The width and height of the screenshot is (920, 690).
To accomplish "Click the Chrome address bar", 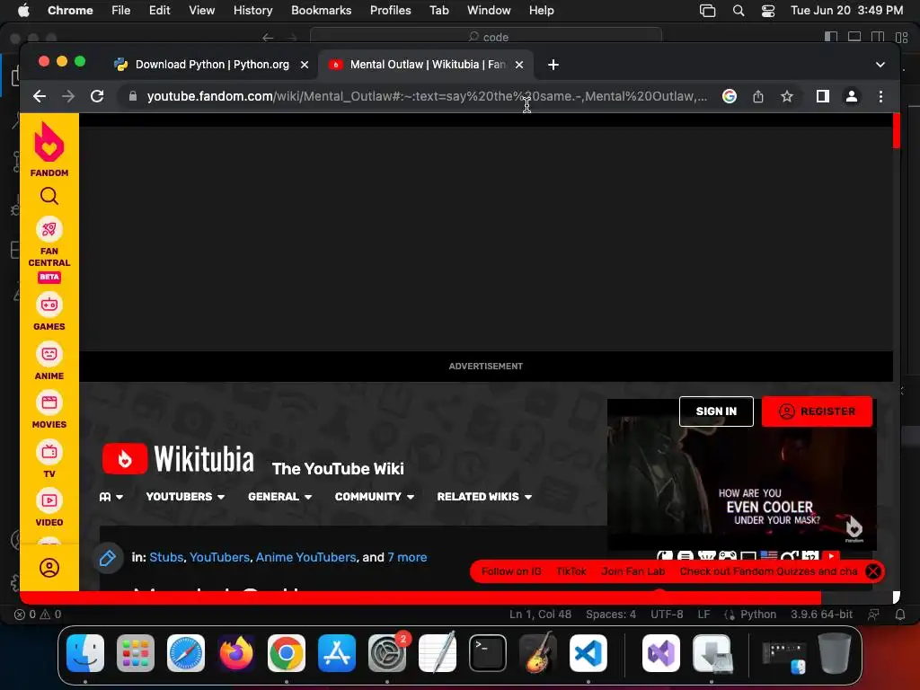I will [426, 96].
